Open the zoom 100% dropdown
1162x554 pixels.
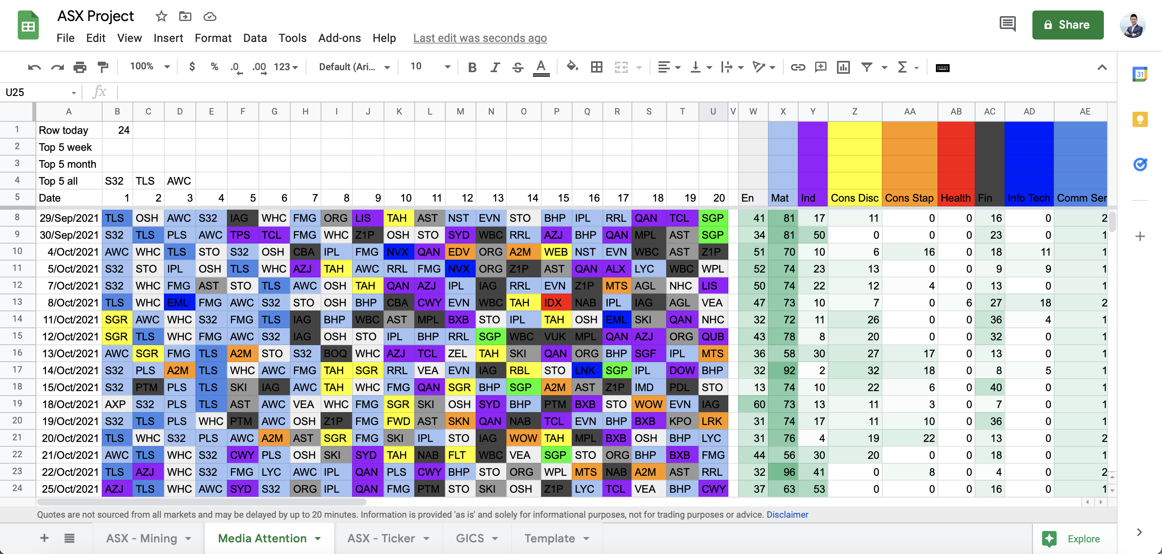click(x=150, y=67)
